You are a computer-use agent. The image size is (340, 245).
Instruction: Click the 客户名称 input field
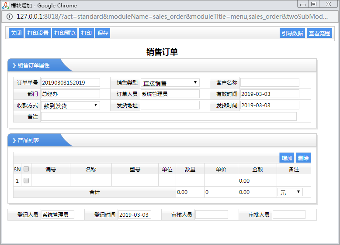270,82
